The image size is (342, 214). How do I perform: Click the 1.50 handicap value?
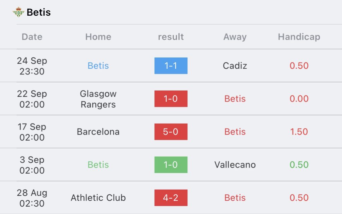tap(299, 132)
